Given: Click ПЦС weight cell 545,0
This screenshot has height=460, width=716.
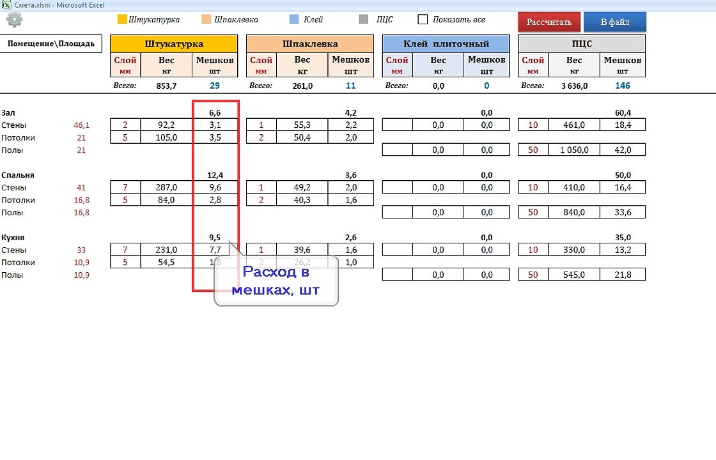Looking at the screenshot, I should coord(574,275).
